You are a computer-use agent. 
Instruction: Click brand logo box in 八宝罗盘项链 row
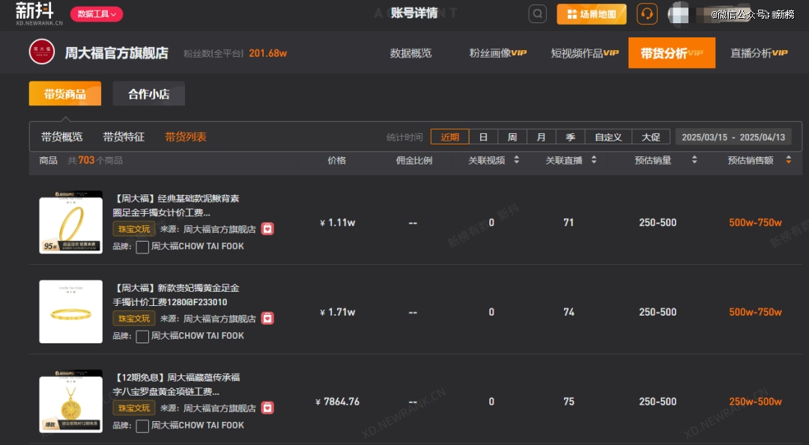pyautogui.click(x=142, y=426)
